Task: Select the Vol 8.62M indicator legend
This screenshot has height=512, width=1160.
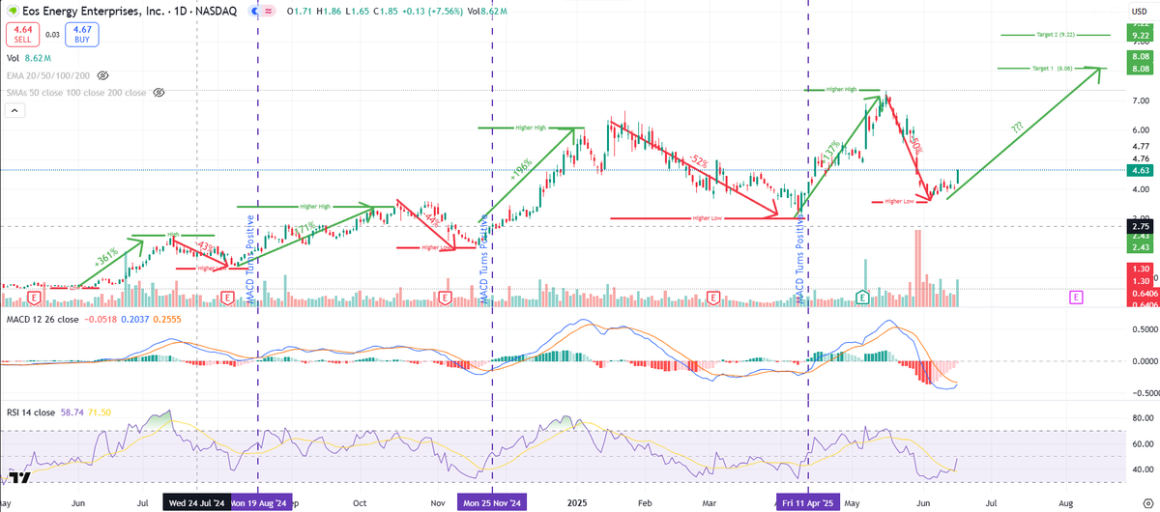Action: (x=27, y=58)
